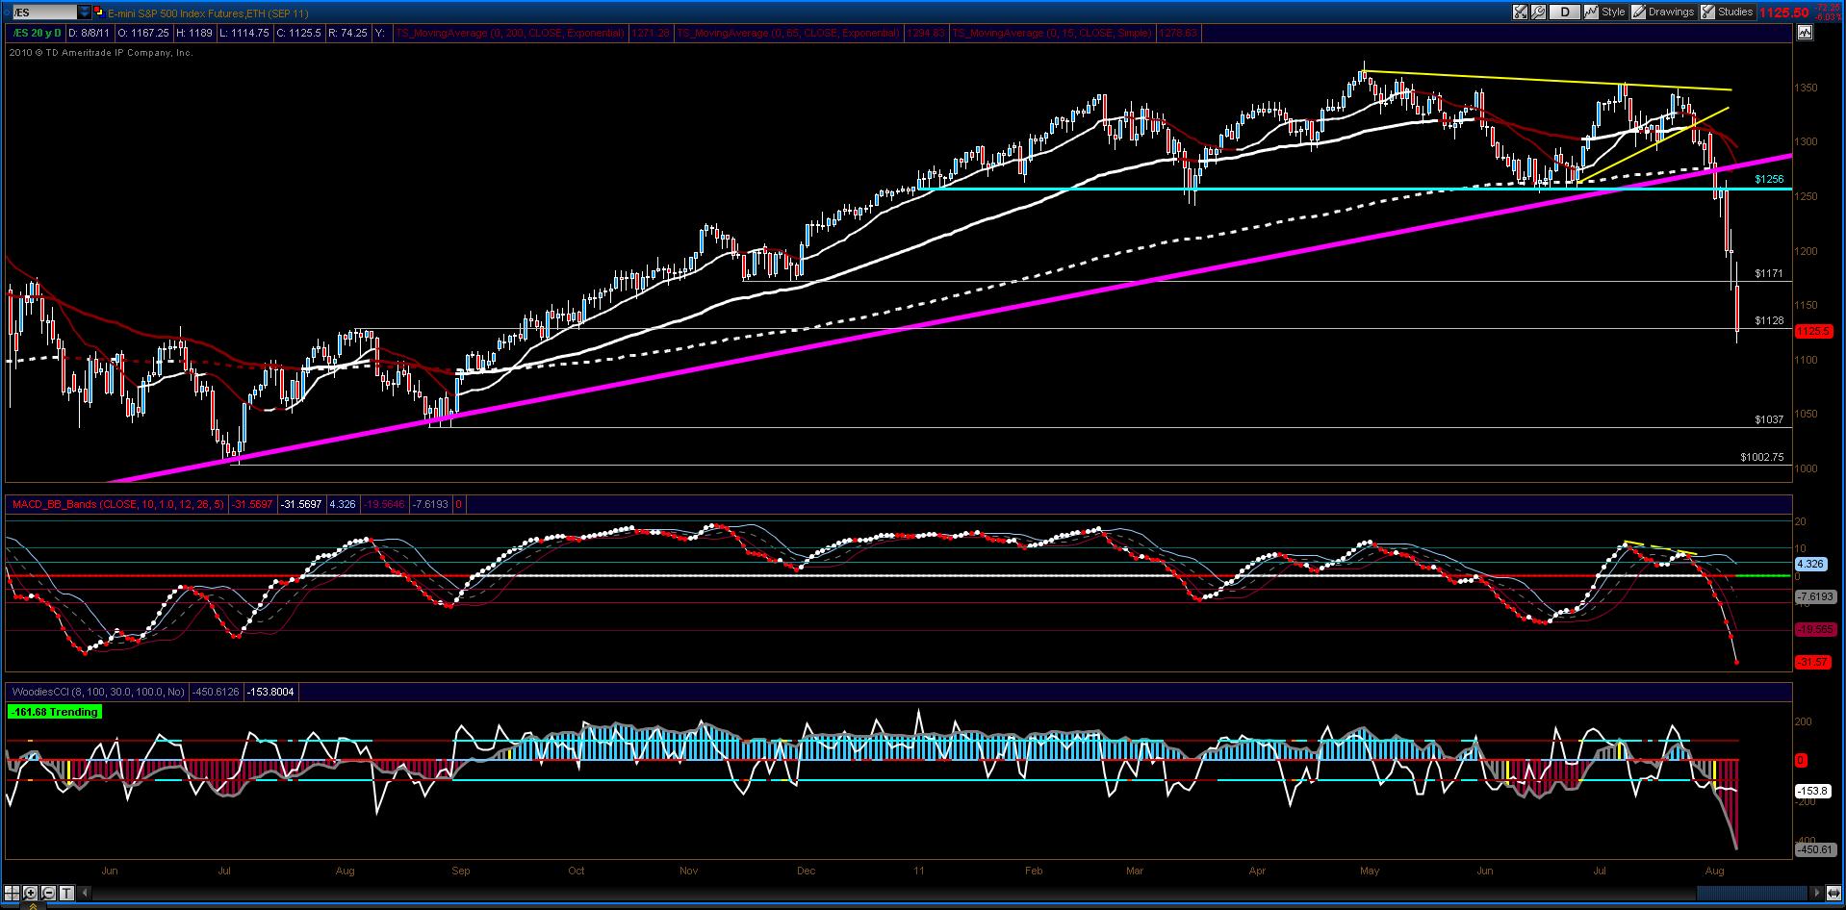This screenshot has height=910, width=1846.
Task: Click the $1128 price level label
Action: pyautogui.click(x=1769, y=320)
